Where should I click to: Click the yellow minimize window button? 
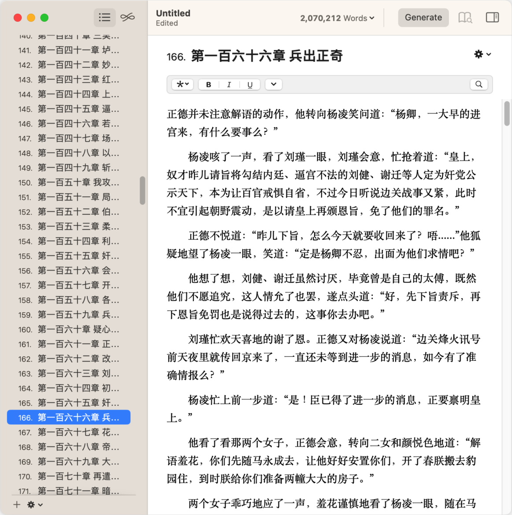click(x=31, y=18)
